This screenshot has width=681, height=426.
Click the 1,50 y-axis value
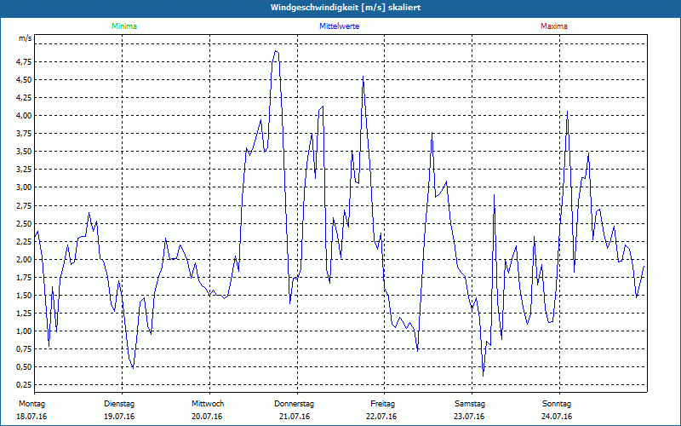tap(24, 295)
